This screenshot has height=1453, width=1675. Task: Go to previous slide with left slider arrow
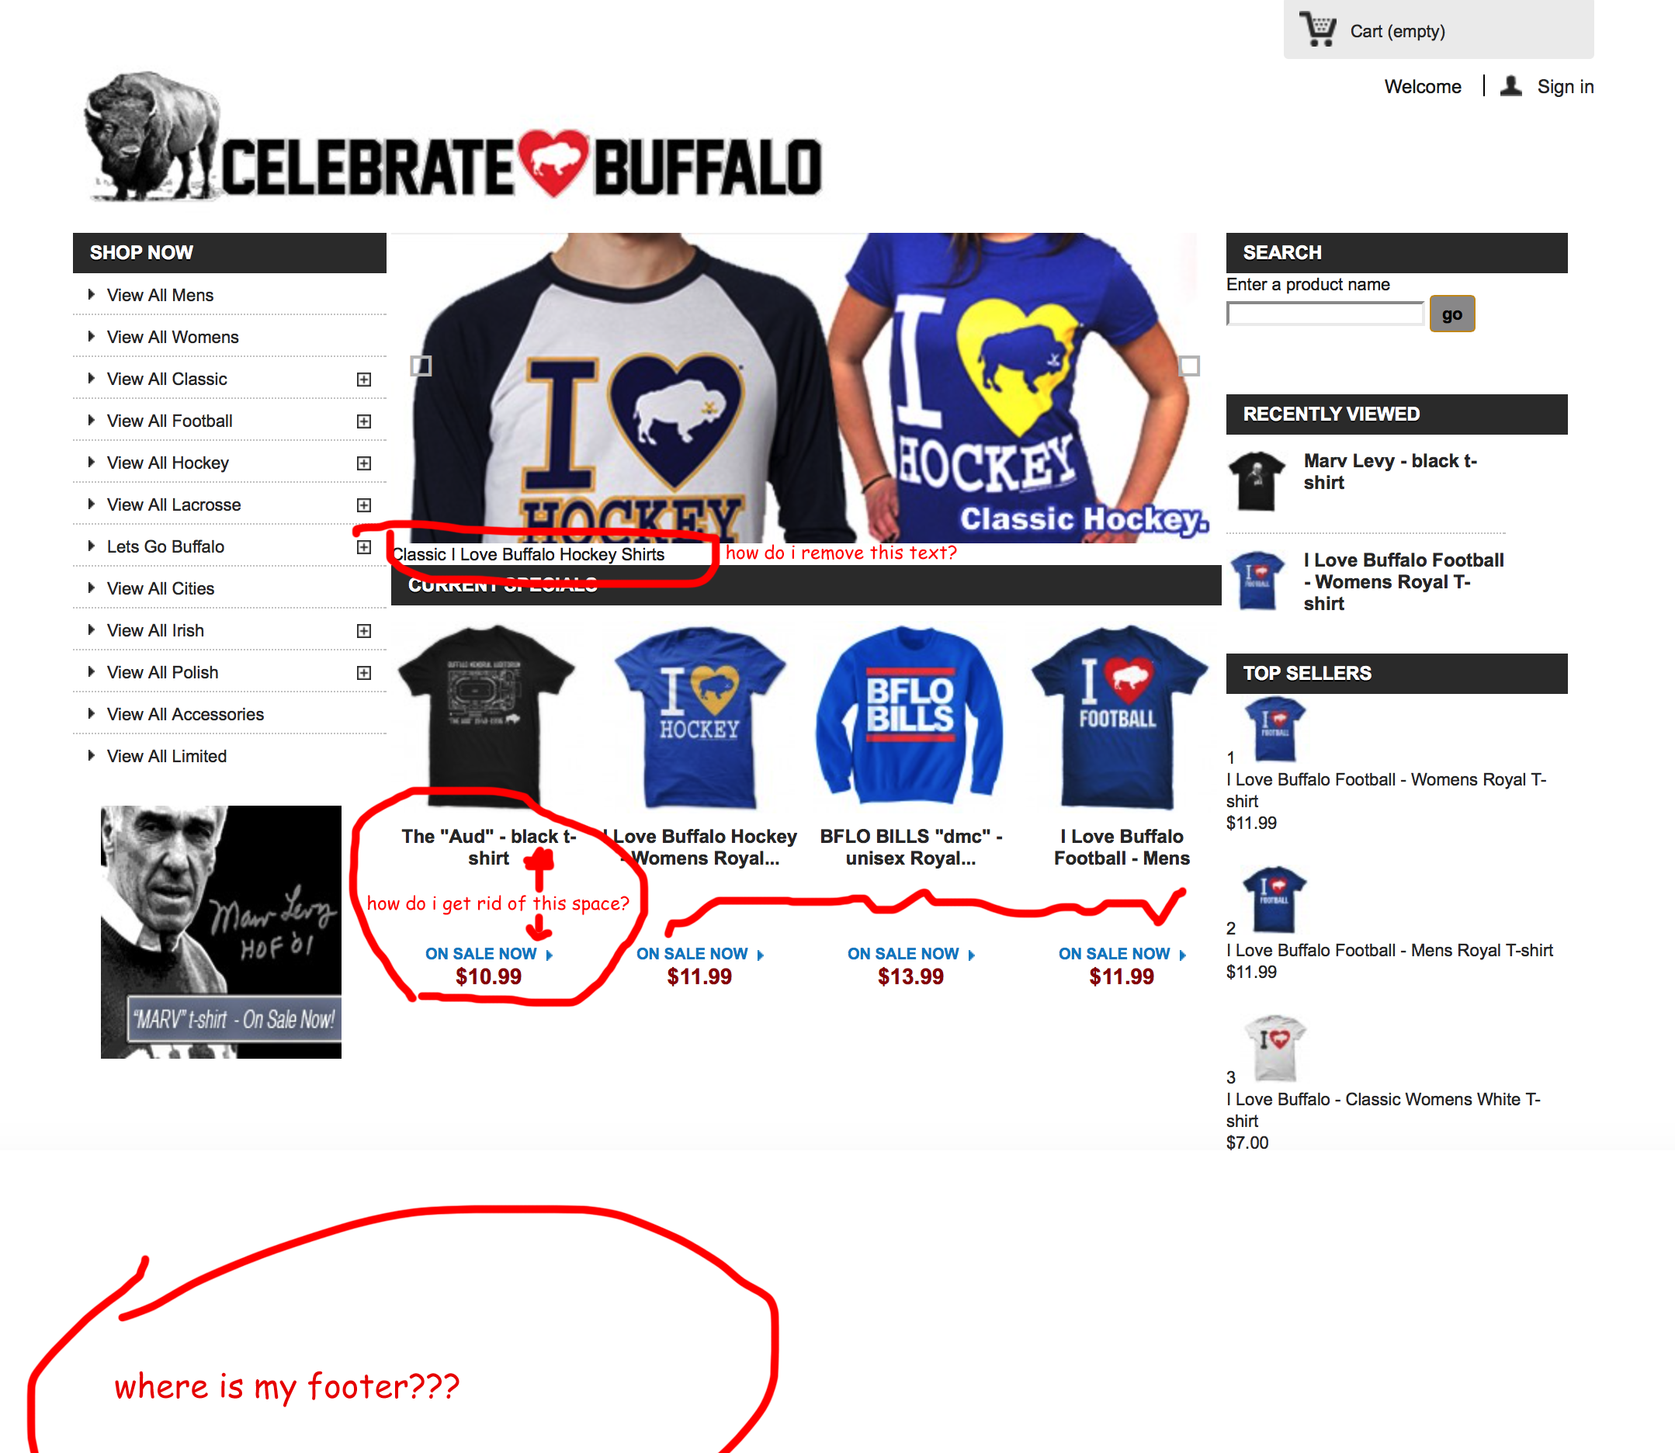pos(421,366)
